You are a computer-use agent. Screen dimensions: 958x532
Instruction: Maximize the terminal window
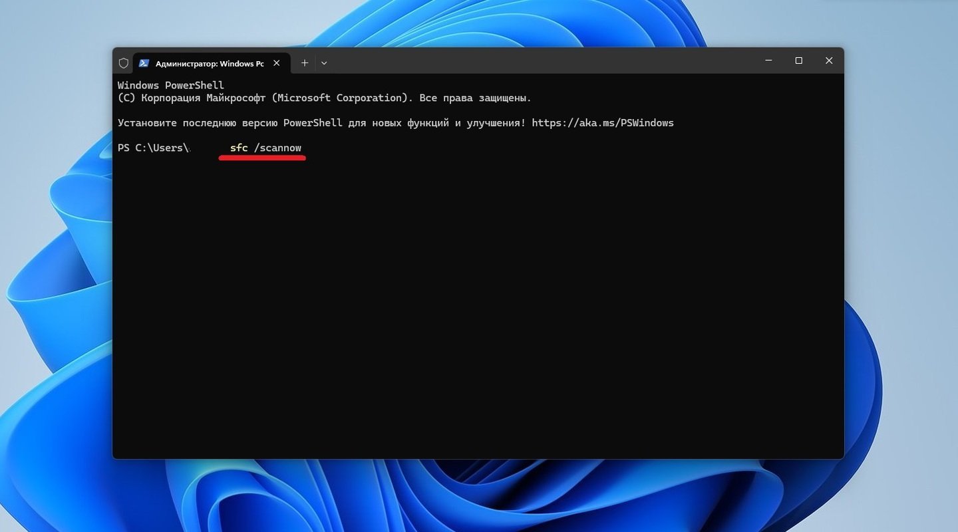point(799,61)
